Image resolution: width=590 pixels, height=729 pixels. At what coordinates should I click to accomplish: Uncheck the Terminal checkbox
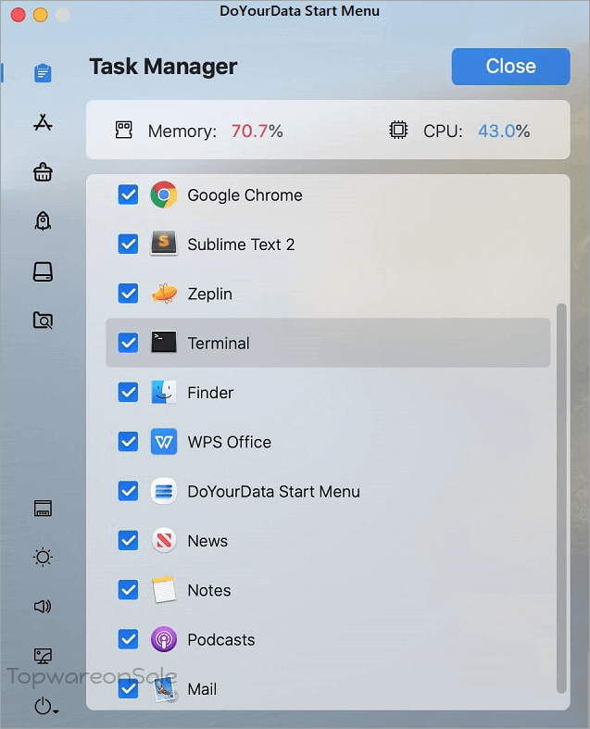[x=128, y=343]
